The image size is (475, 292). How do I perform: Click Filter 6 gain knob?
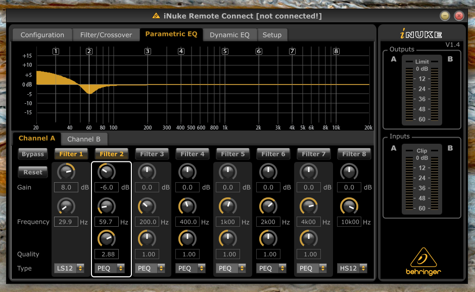[x=268, y=172]
